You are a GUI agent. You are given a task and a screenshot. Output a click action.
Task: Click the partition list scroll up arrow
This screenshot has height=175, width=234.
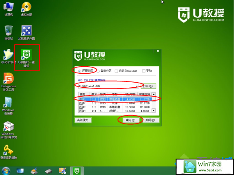click(154, 94)
